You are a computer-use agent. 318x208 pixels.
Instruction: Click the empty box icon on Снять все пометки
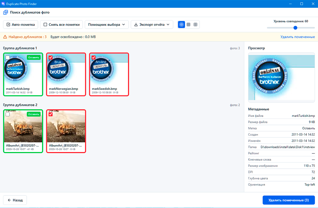tap(45, 25)
